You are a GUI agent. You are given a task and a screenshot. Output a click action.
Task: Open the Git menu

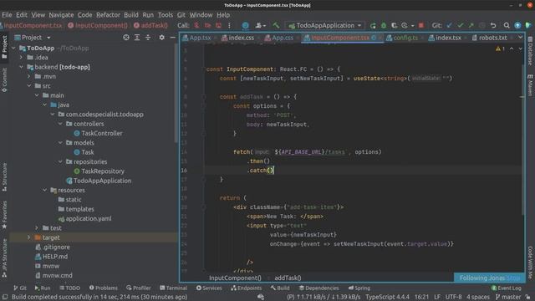pos(181,15)
